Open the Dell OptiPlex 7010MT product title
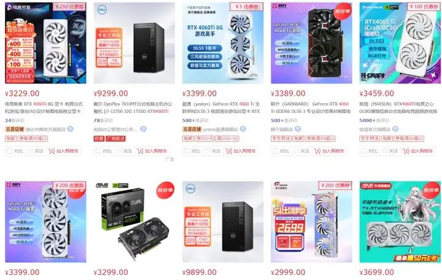 coord(133,107)
